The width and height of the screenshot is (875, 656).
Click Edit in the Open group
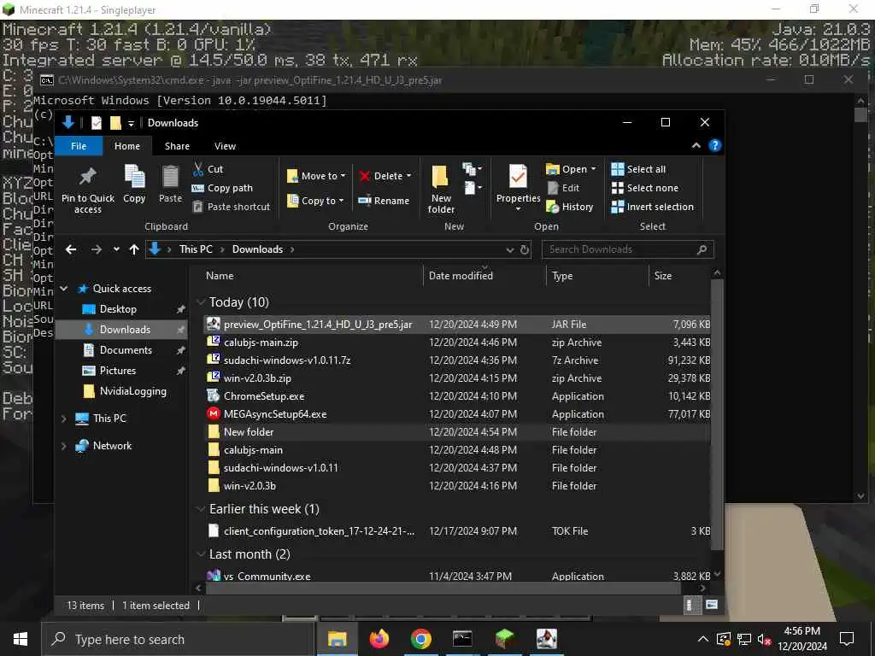click(563, 188)
